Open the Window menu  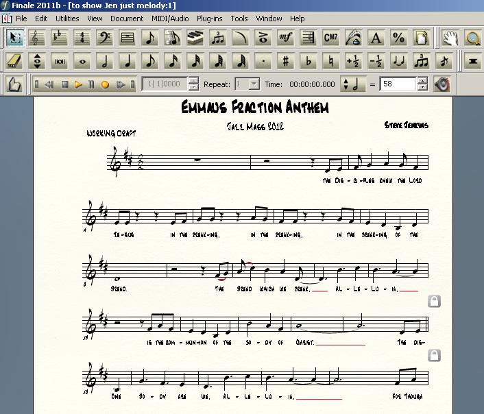pos(269,19)
